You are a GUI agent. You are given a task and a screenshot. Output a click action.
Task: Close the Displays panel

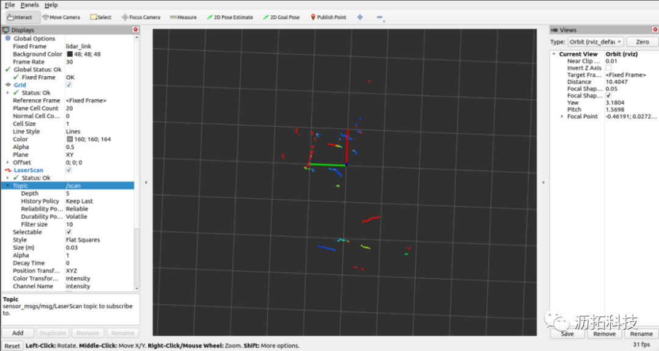point(135,30)
